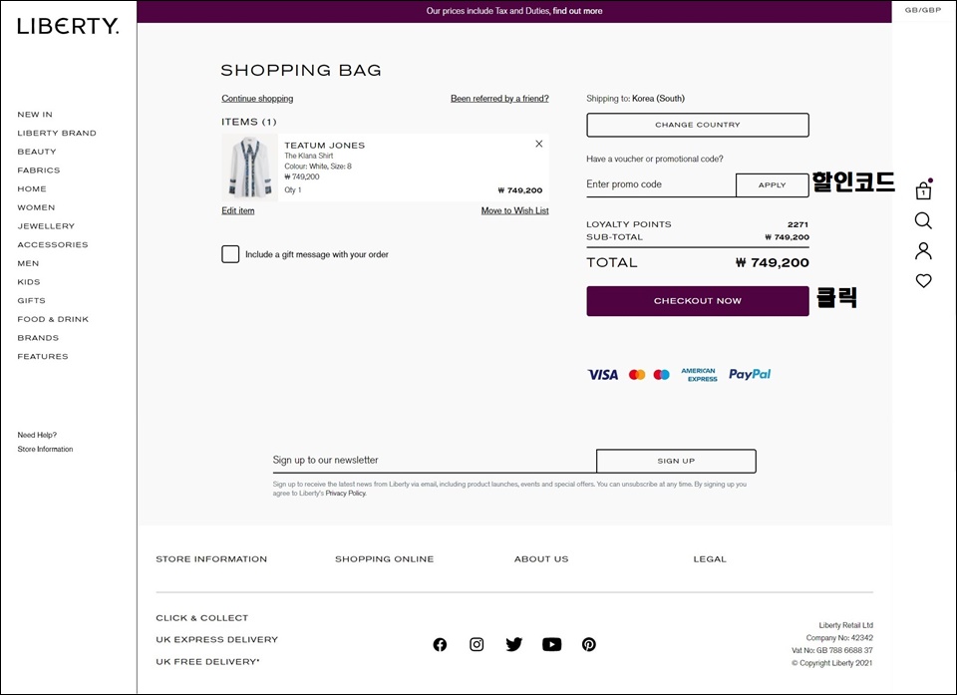This screenshot has height=695, width=957.
Task: Click the American Express logo
Action: coord(699,374)
